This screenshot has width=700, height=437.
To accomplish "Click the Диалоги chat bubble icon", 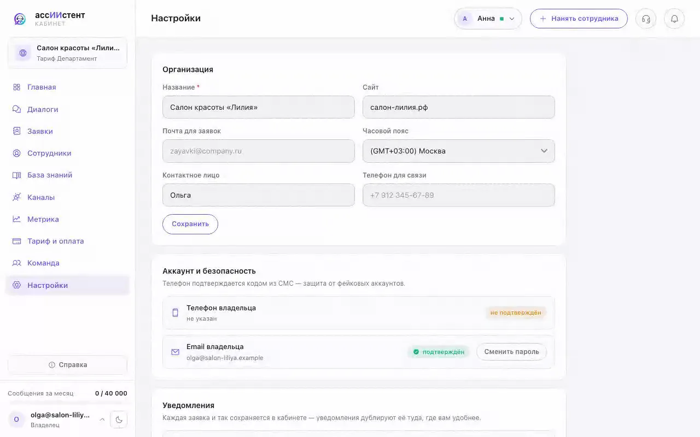I will [16, 109].
